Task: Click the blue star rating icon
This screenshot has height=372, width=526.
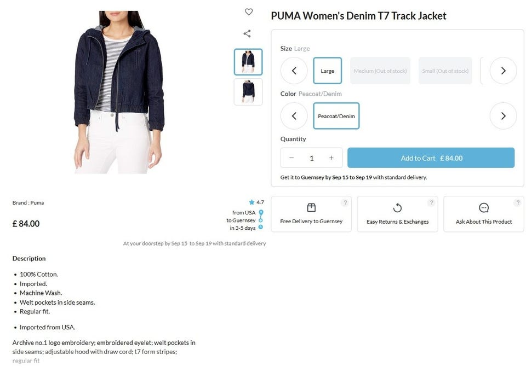Action: tap(251, 202)
